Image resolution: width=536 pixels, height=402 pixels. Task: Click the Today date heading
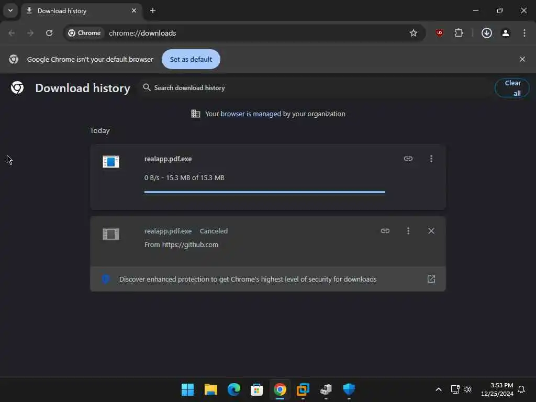click(100, 130)
